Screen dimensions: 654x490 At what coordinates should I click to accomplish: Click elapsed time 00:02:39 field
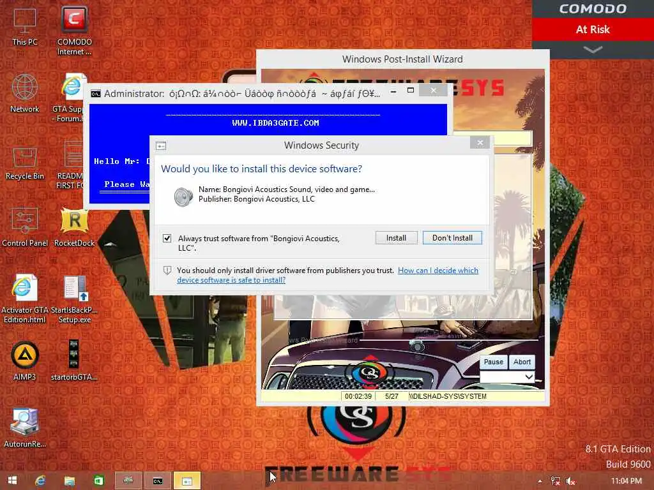358,396
